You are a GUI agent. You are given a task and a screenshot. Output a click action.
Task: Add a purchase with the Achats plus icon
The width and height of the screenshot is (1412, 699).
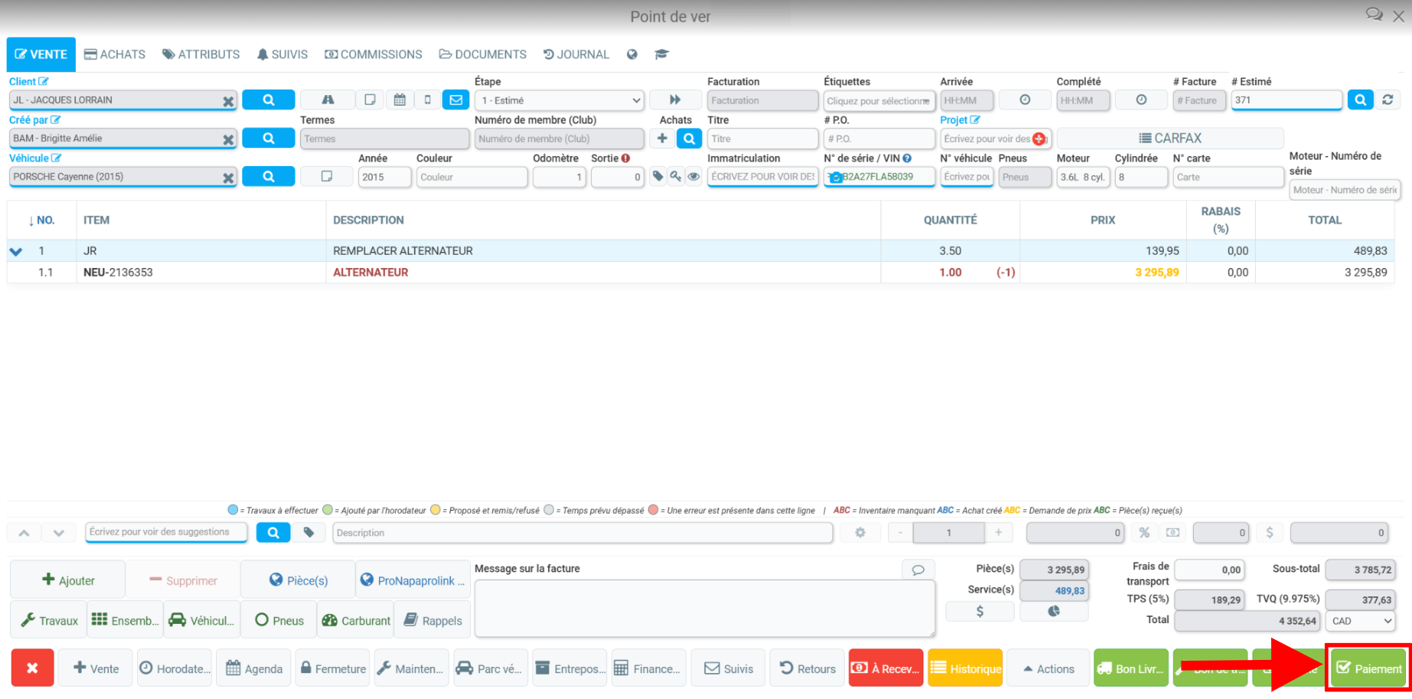pos(662,138)
